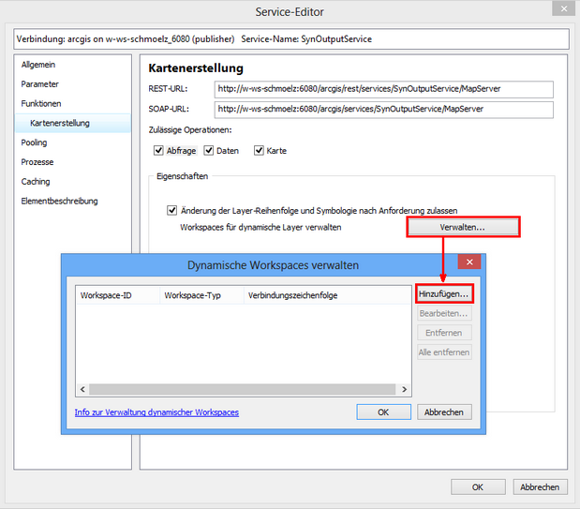Click Hinzufügen... in workspace dialog
This screenshot has height=509, width=580.
(444, 294)
